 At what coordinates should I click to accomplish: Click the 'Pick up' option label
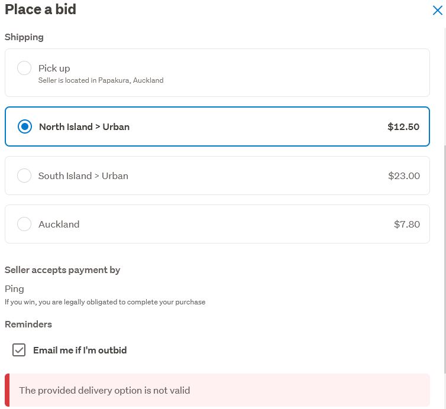pos(54,68)
